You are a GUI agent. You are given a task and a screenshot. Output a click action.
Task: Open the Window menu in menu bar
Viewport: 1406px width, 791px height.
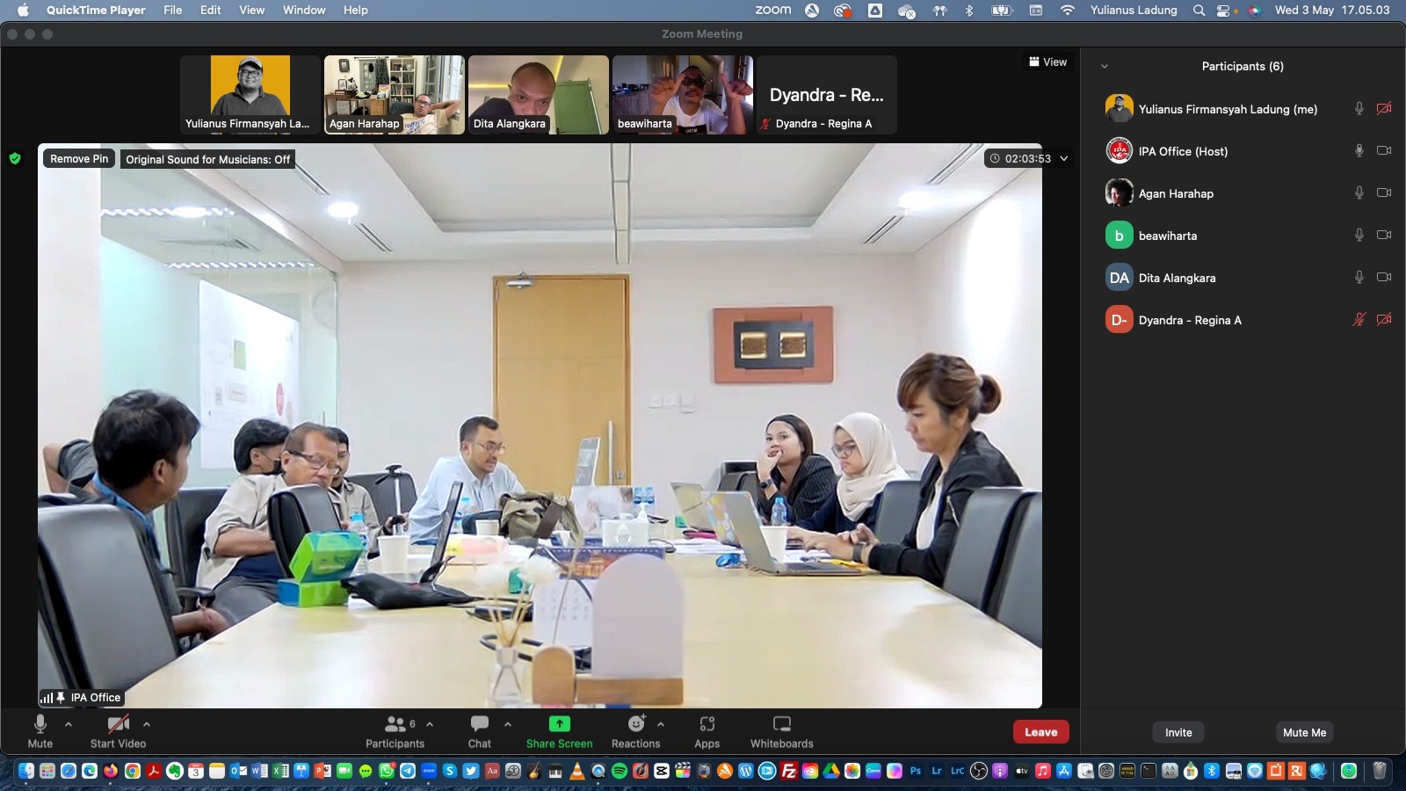303,10
